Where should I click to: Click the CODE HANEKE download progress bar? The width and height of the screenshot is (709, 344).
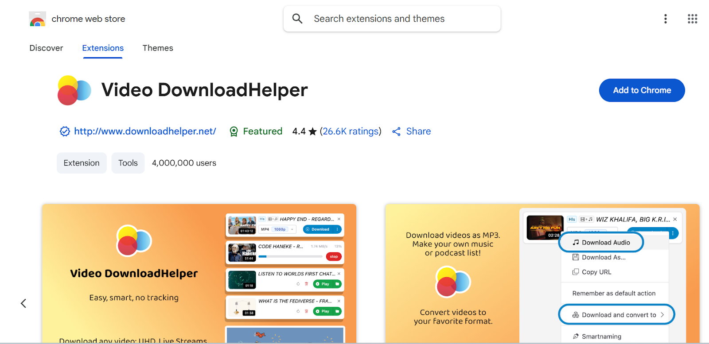coord(290,257)
